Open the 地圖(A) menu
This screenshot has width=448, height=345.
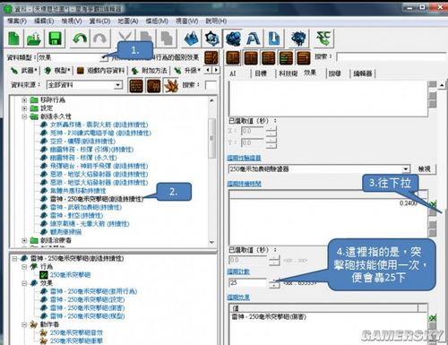(128, 21)
